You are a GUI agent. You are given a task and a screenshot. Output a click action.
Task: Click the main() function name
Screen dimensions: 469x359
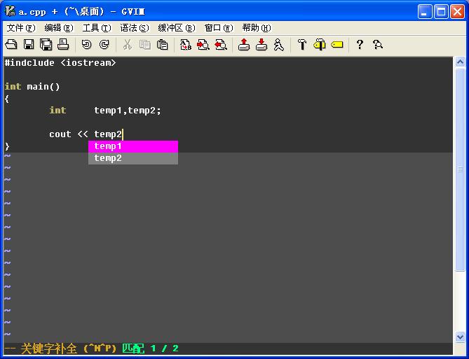43,87
